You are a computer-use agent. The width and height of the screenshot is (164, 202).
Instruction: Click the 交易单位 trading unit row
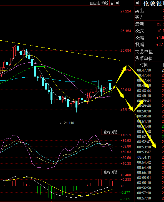[x=149, y=52]
